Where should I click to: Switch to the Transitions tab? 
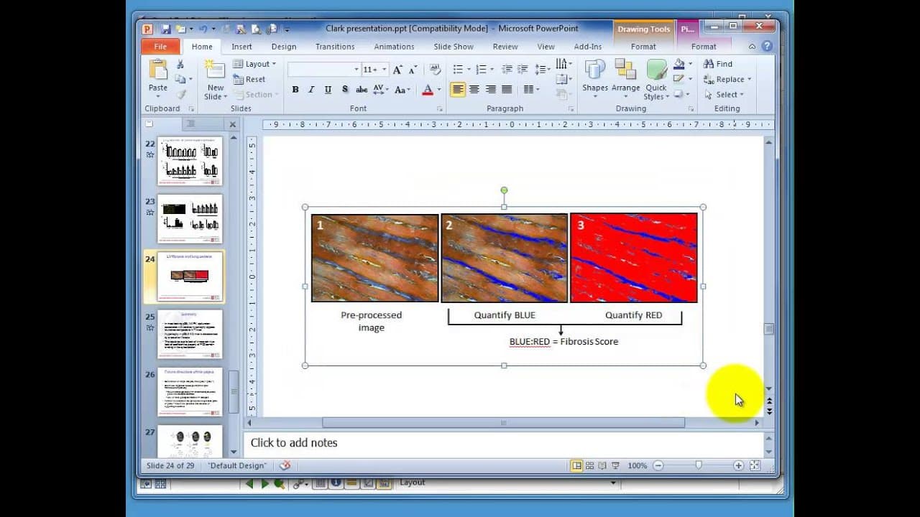coord(335,47)
